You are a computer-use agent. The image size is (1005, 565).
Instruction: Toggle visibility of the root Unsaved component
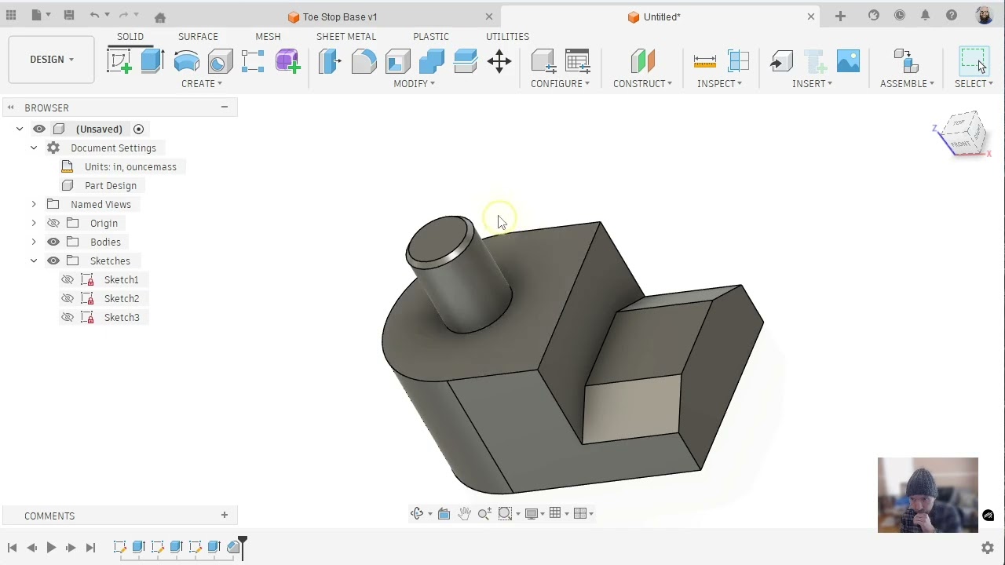click(x=39, y=129)
